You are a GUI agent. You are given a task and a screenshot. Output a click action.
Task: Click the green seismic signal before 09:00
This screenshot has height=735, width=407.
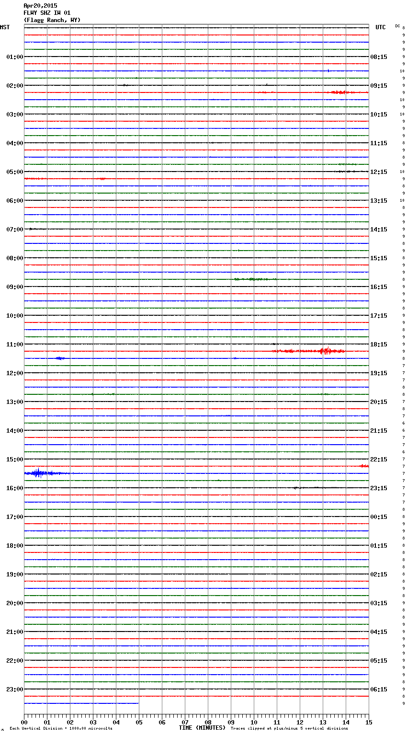tap(254, 279)
